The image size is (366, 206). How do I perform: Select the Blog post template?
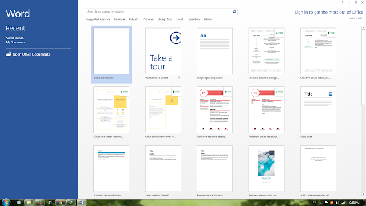click(x=318, y=110)
